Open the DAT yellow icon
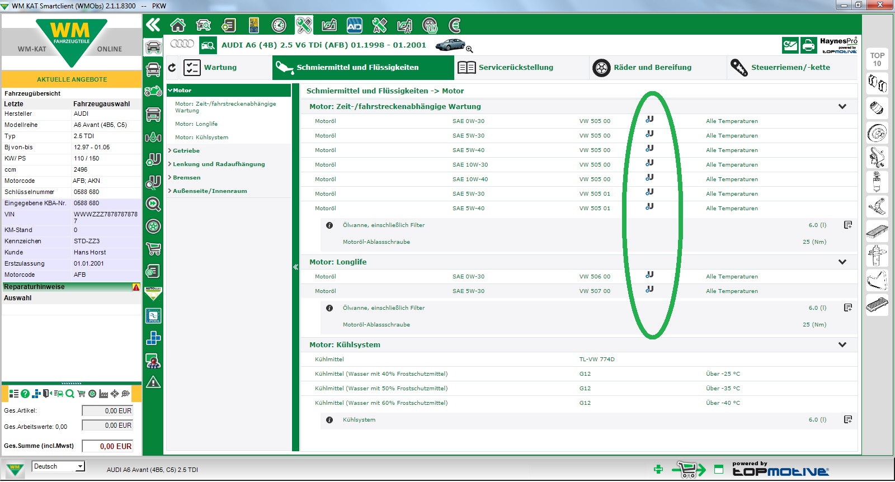 pos(253,25)
